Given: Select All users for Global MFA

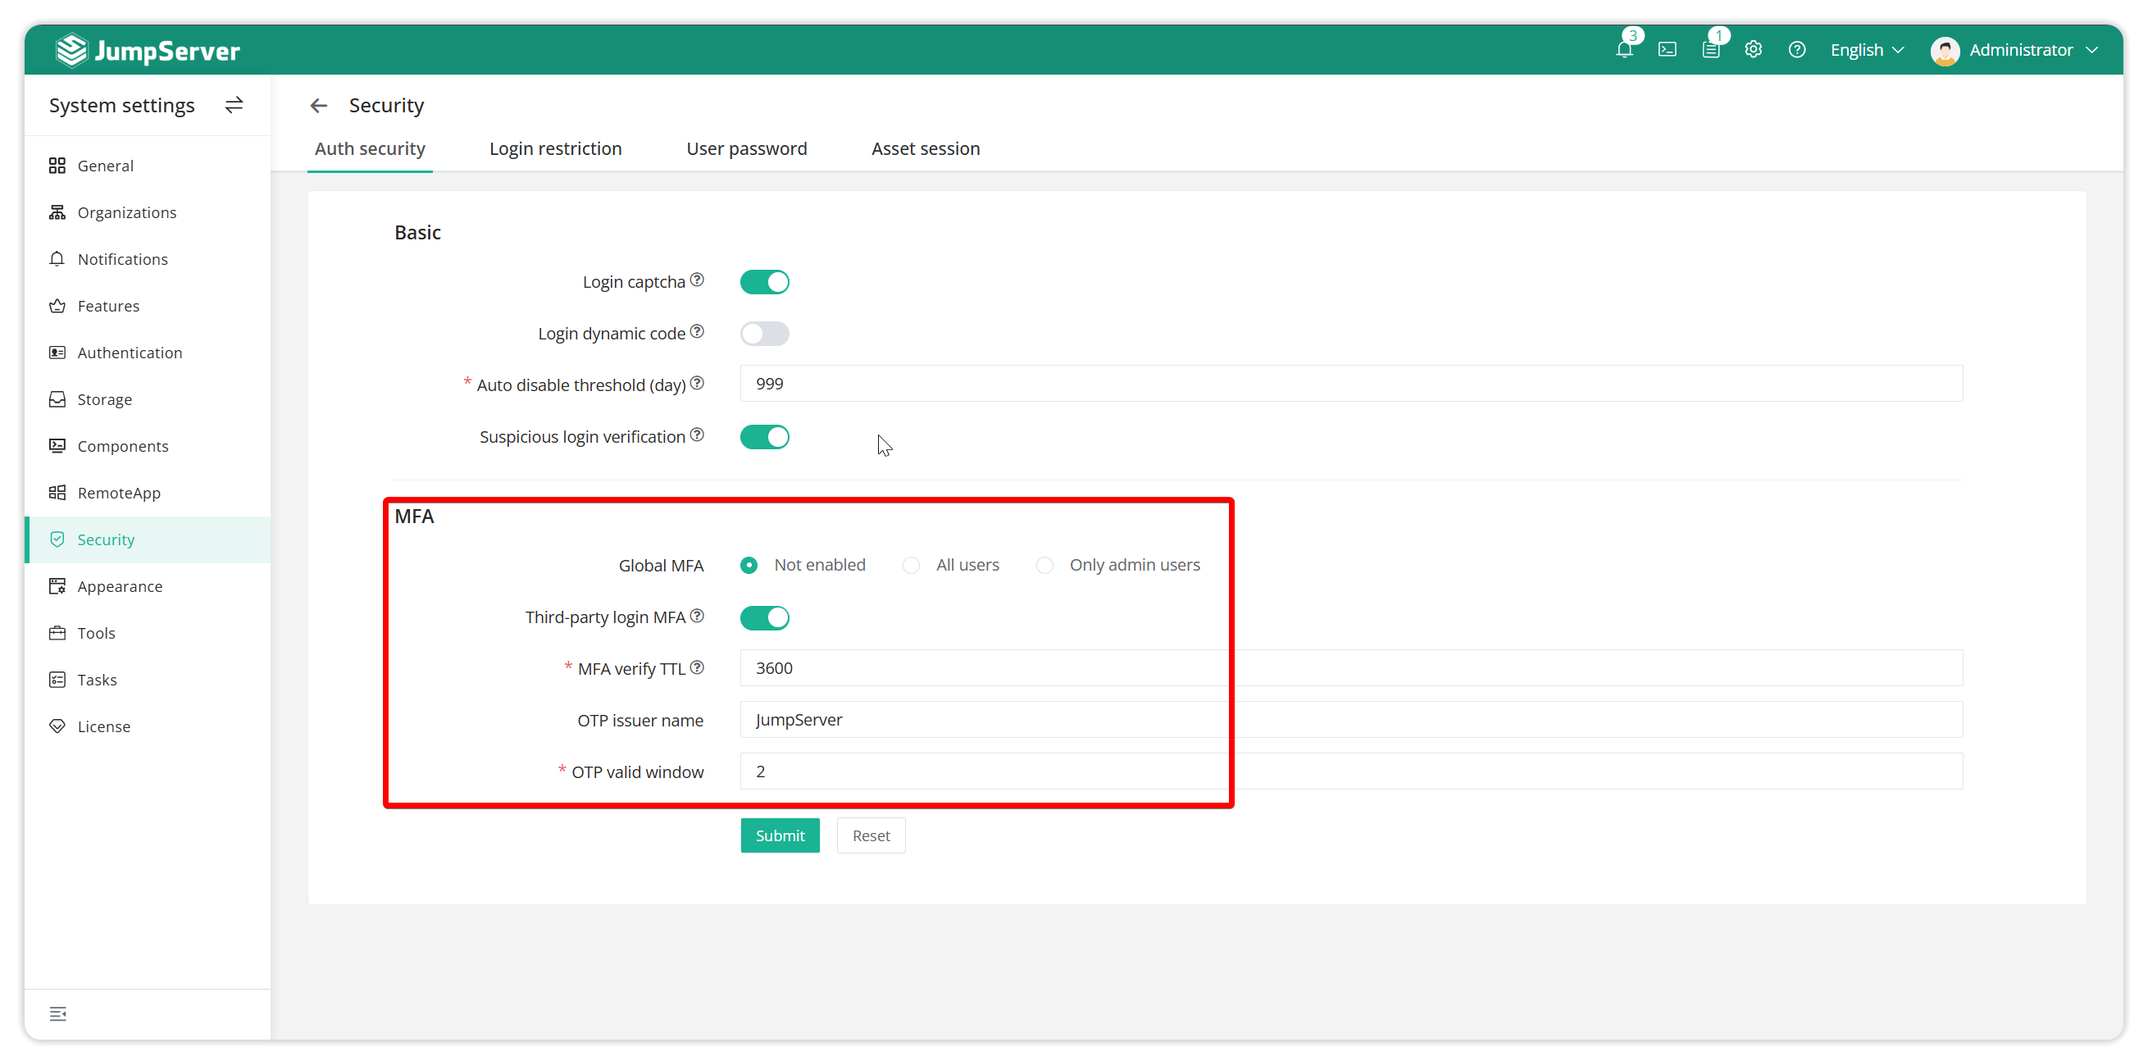Looking at the screenshot, I should (x=950, y=565).
